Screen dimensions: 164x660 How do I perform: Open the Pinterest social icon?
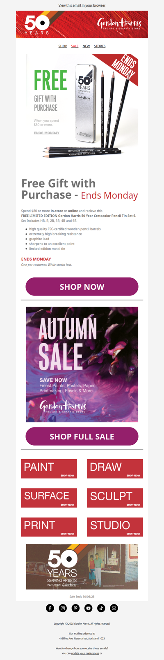pyautogui.click(x=75, y=608)
